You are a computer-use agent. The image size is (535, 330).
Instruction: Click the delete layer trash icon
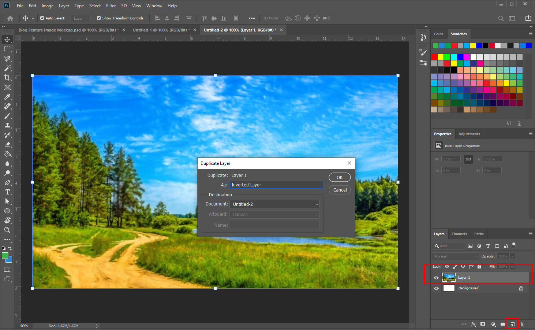[x=522, y=324]
